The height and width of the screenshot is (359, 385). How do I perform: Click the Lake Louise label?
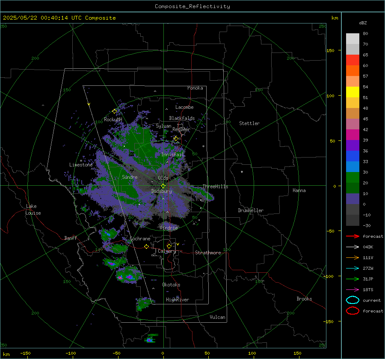click(x=33, y=210)
